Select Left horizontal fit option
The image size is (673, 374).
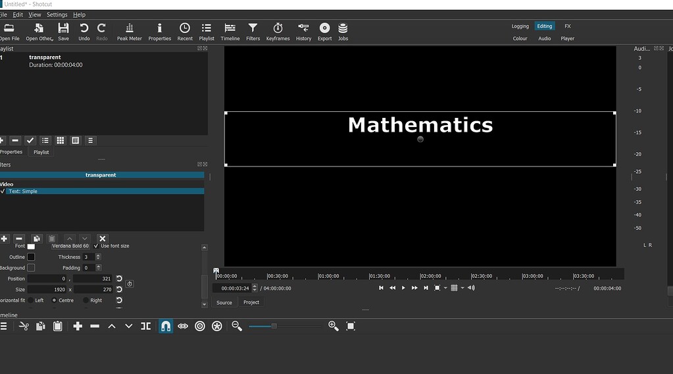30,300
